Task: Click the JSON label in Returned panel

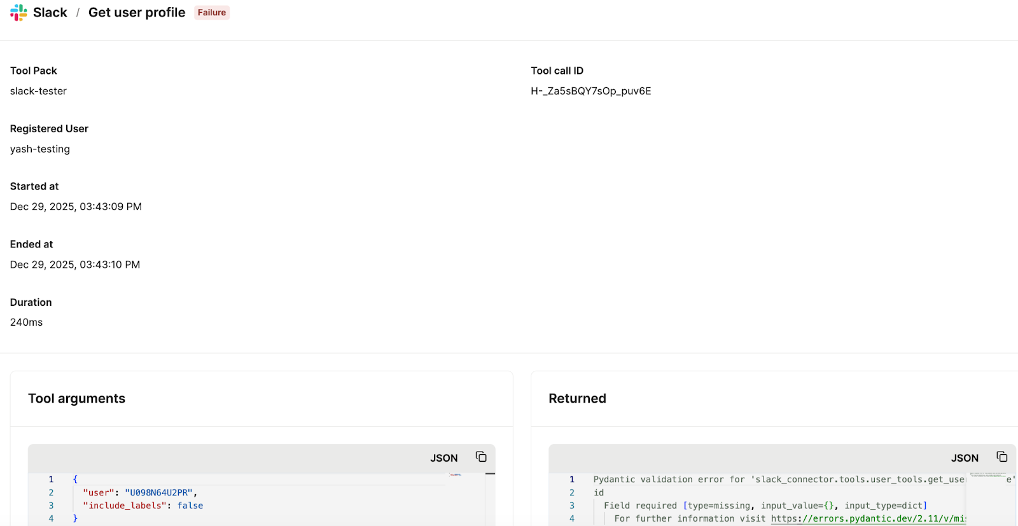Action: pyautogui.click(x=965, y=458)
